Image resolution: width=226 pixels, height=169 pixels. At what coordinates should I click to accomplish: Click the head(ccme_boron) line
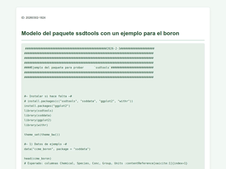point(38,159)
